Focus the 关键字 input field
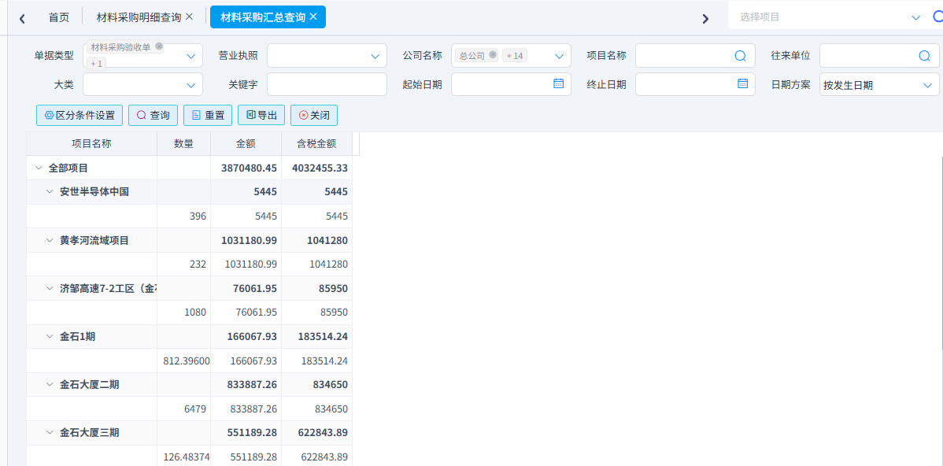 click(x=327, y=84)
